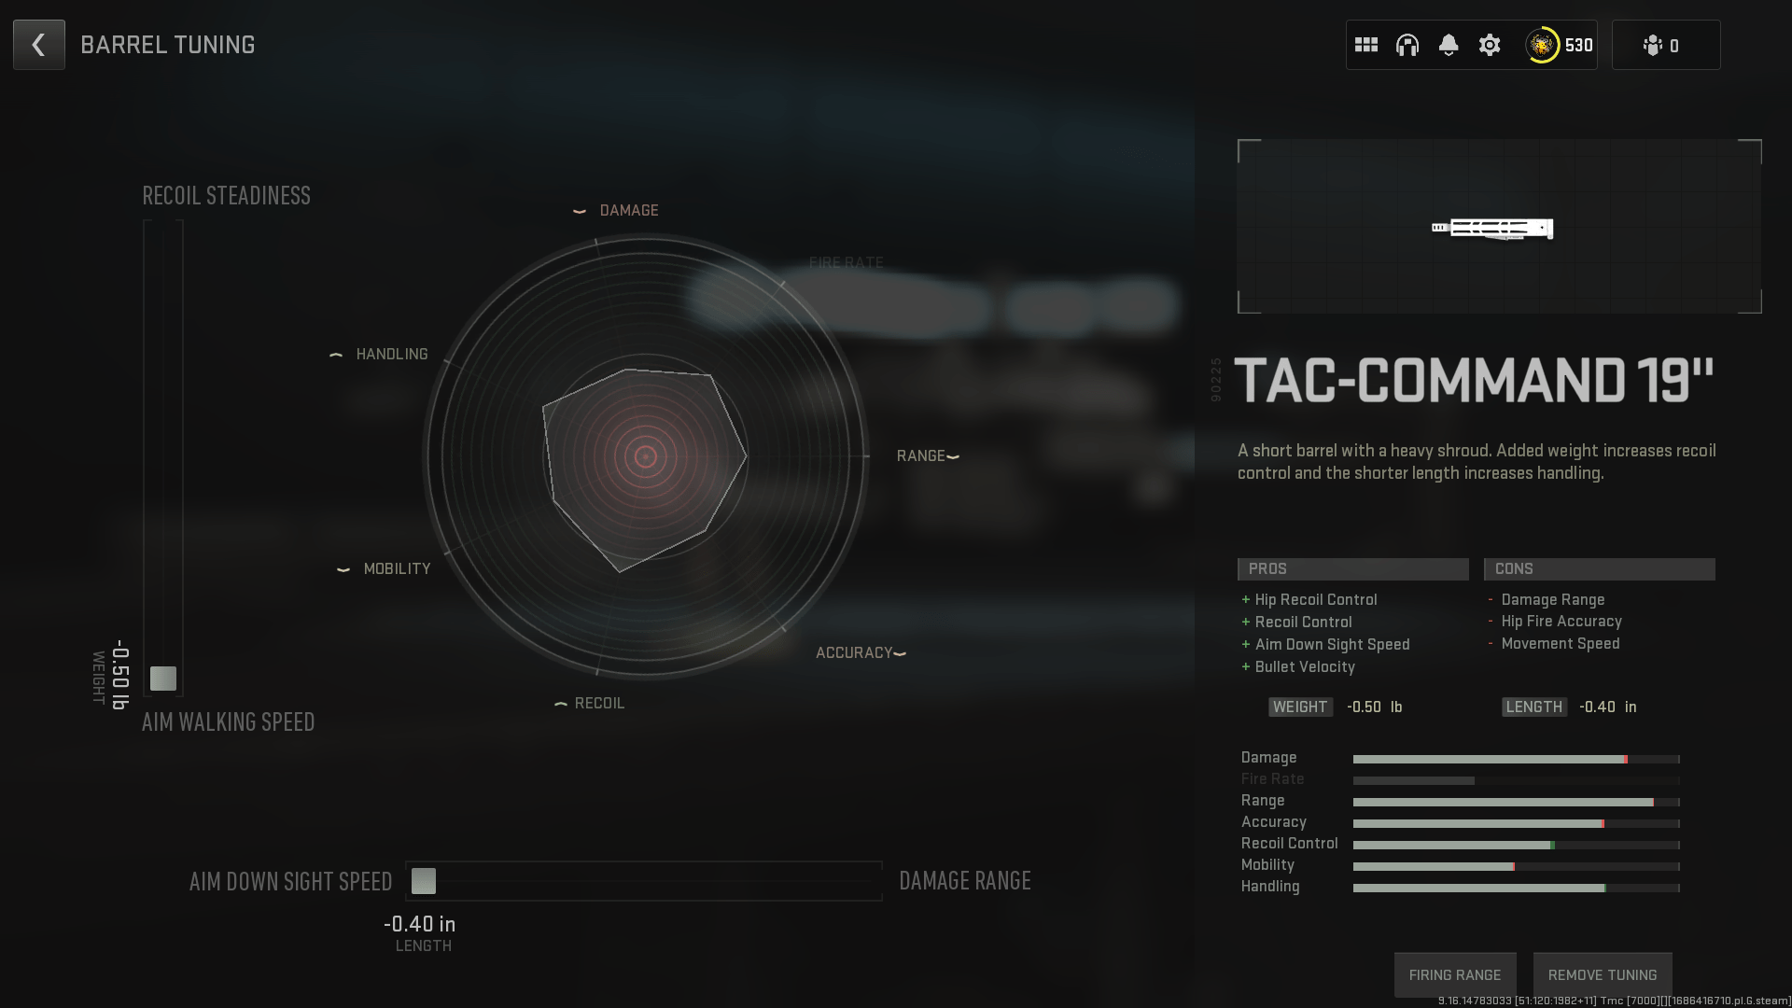
Task: Click the BARREL TUNING title
Action: pos(168,45)
